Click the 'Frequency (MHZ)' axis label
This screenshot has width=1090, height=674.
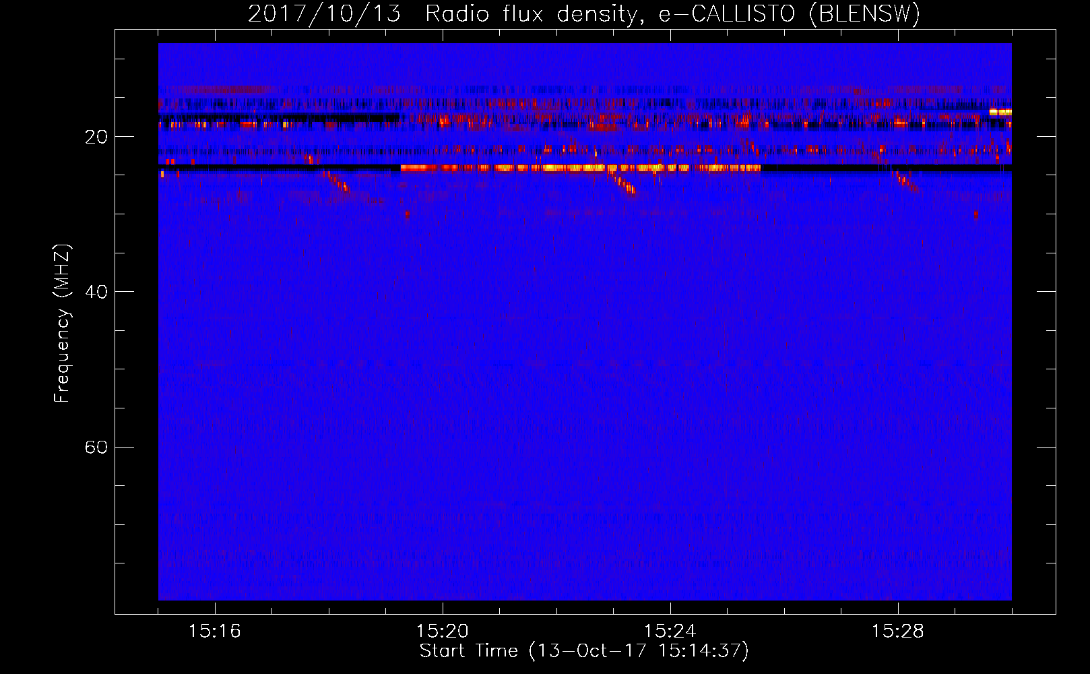pos(62,323)
